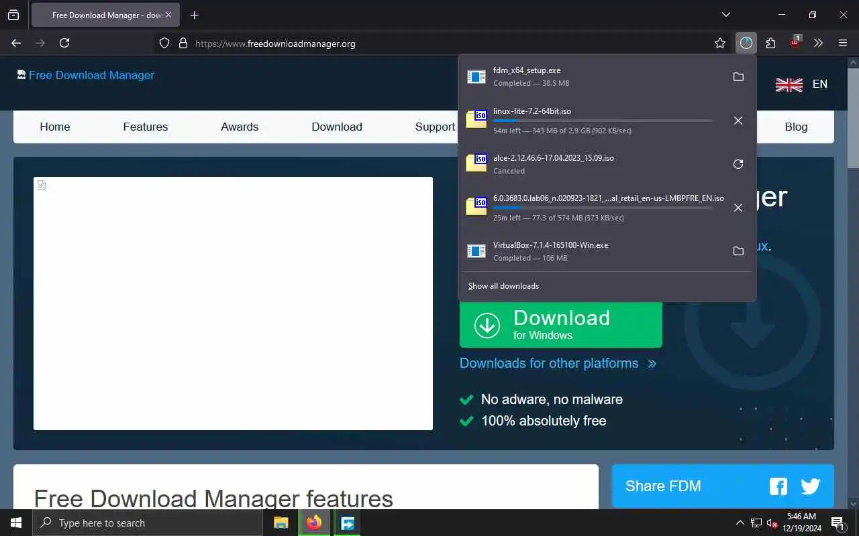Open the Awards menu item
This screenshot has height=536, width=859.
click(240, 127)
